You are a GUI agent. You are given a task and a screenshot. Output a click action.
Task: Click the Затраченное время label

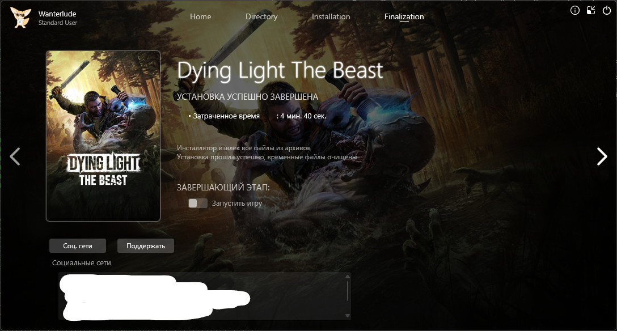(x=226, y=116)
